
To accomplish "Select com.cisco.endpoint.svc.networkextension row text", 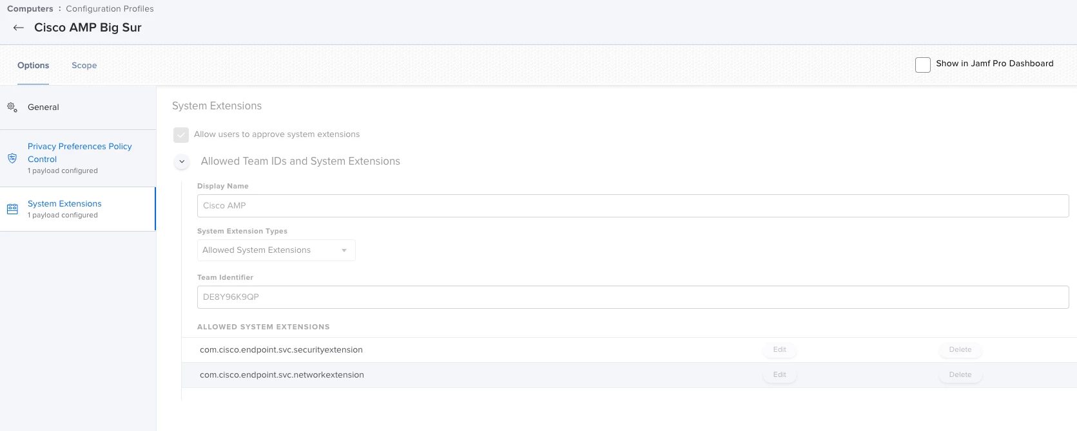I will pos(282,375).
